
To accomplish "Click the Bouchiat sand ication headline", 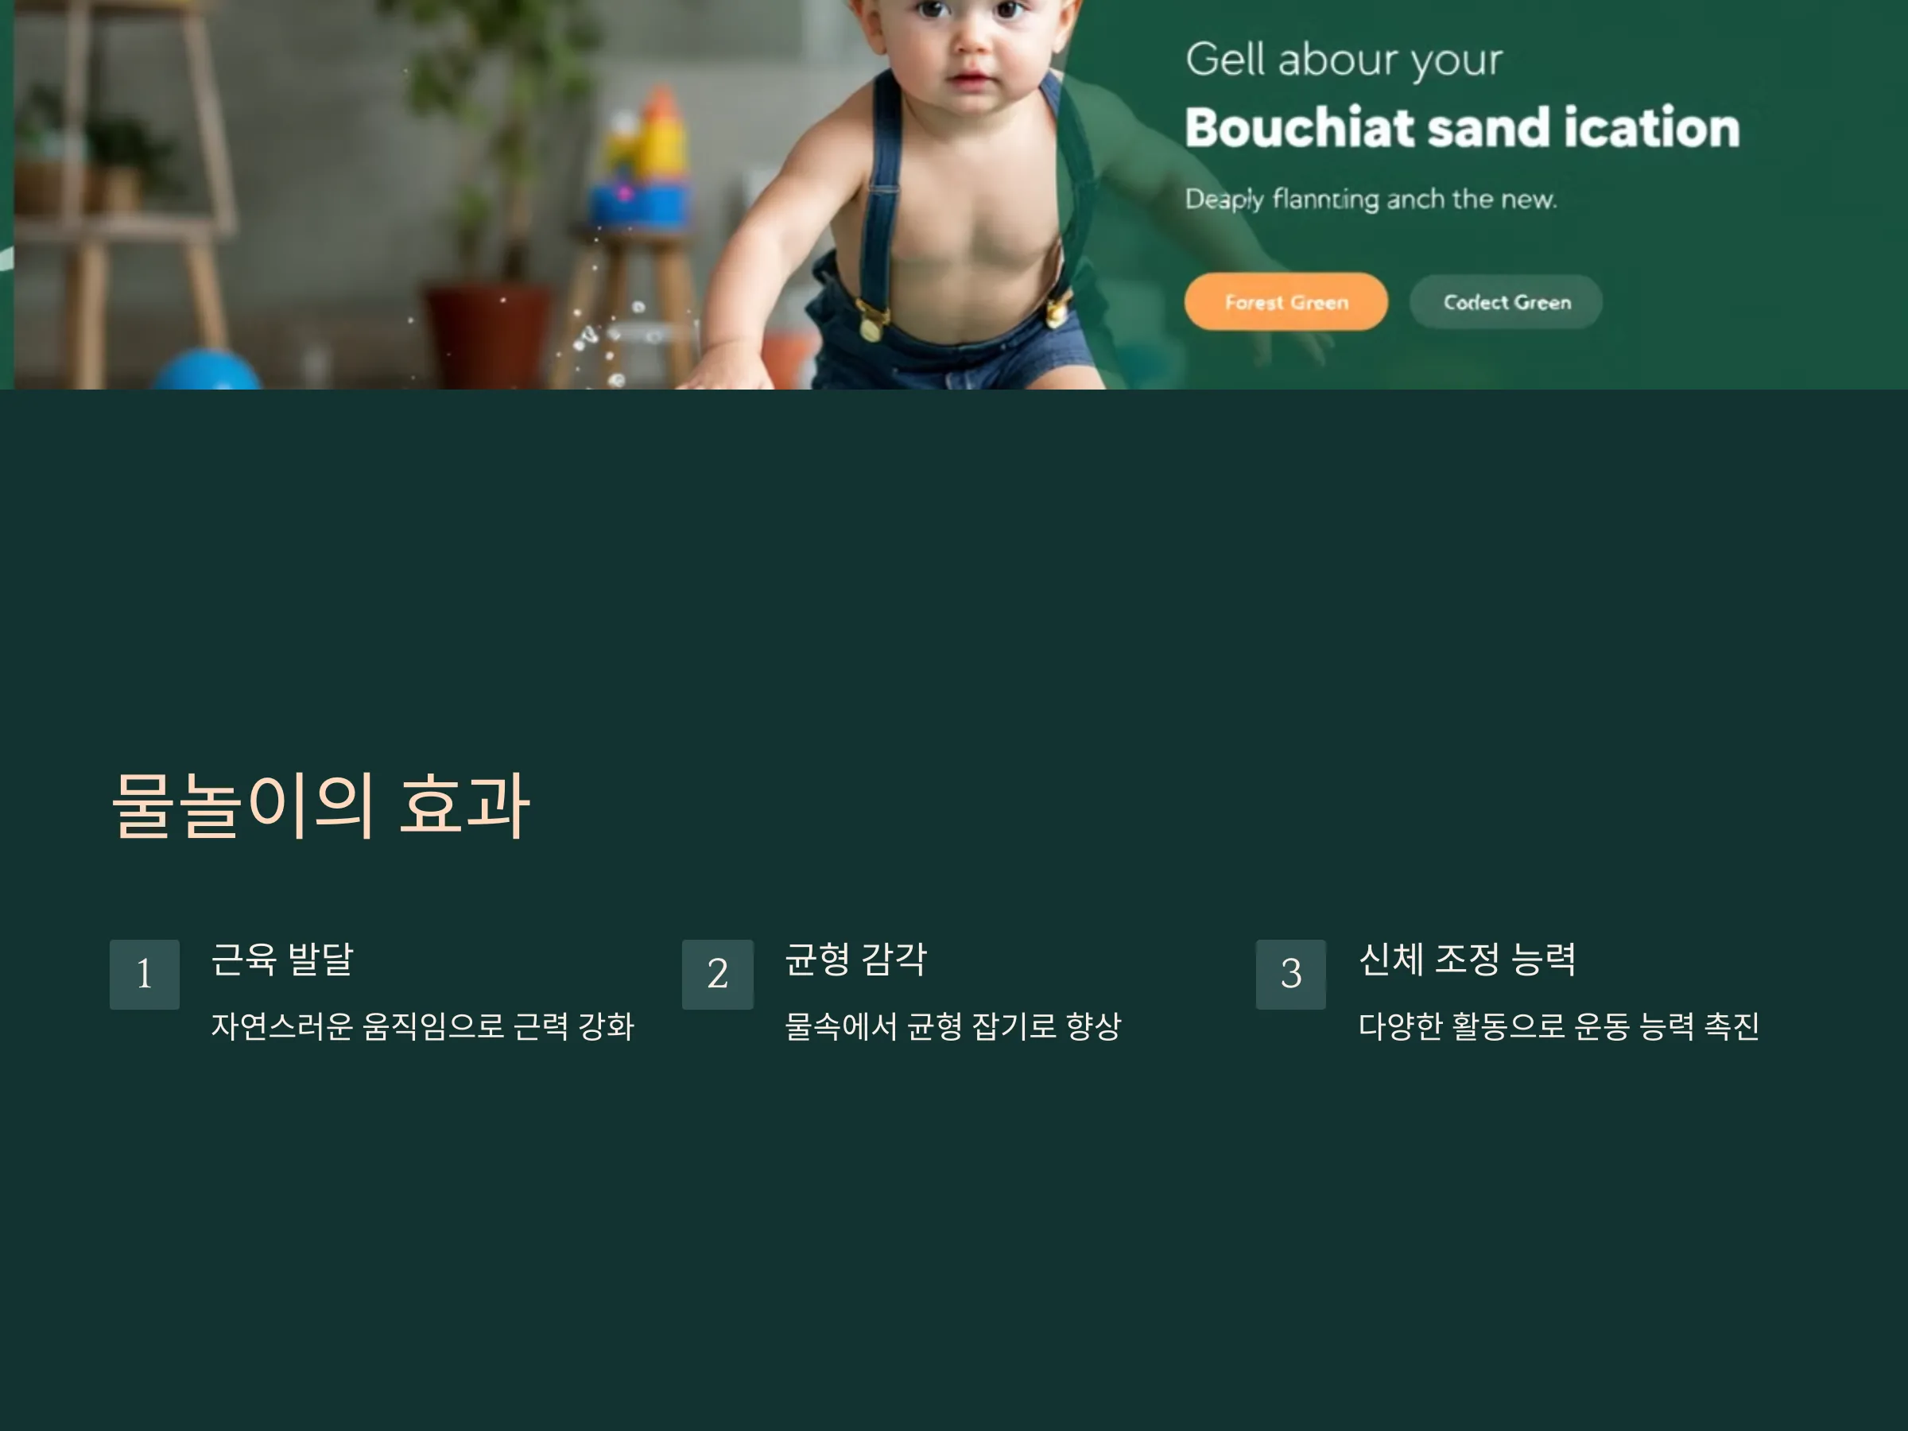I will coord(1462,128).
